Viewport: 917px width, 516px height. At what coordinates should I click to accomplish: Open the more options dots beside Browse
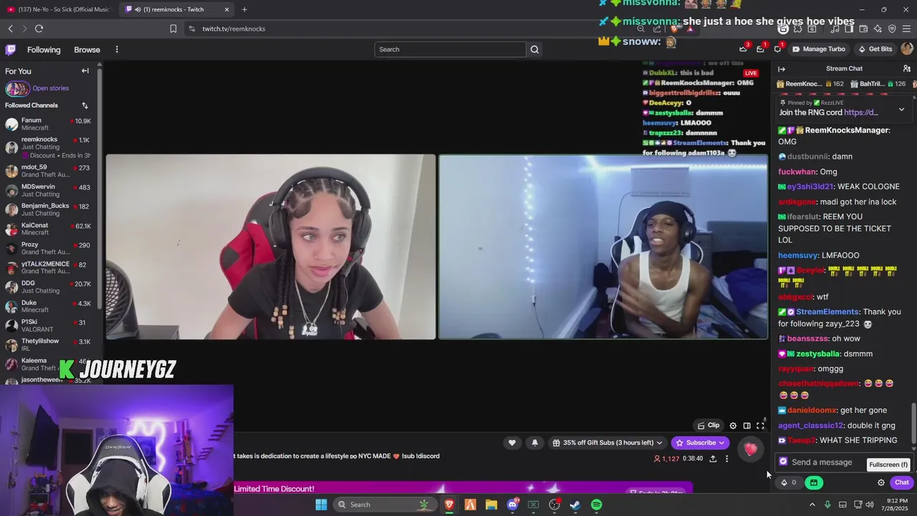point(117,49)
